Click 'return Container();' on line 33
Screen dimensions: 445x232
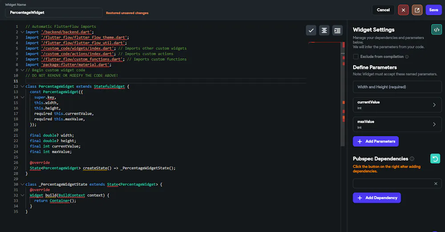[x=55, y=201]
